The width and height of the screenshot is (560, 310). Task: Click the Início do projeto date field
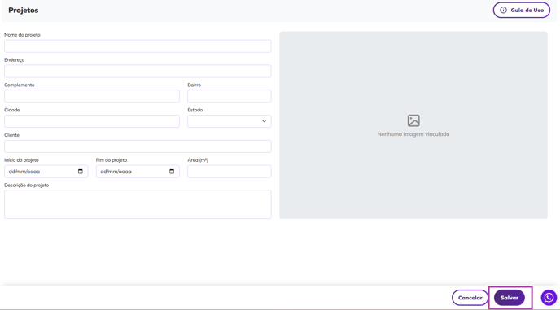[x=46, y=172]
